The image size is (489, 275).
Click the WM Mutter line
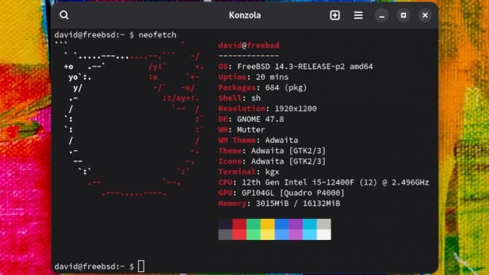point(242,130)
